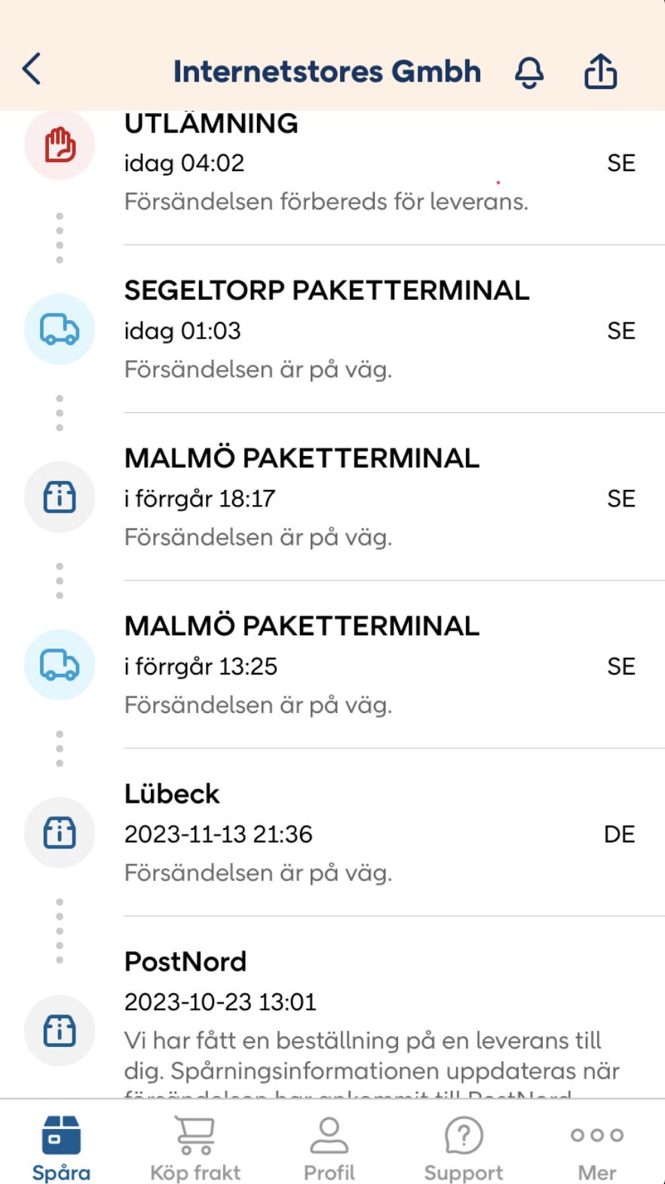Open the Support tab
The height and width of the screenshot is (1184, 665).
tap(463, 1148)
